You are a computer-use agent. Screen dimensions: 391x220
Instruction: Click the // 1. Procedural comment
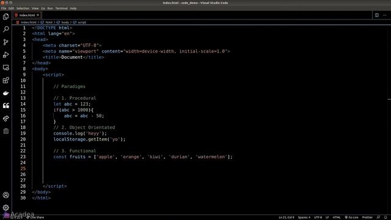pyautogui.click(x=75, y=98)
